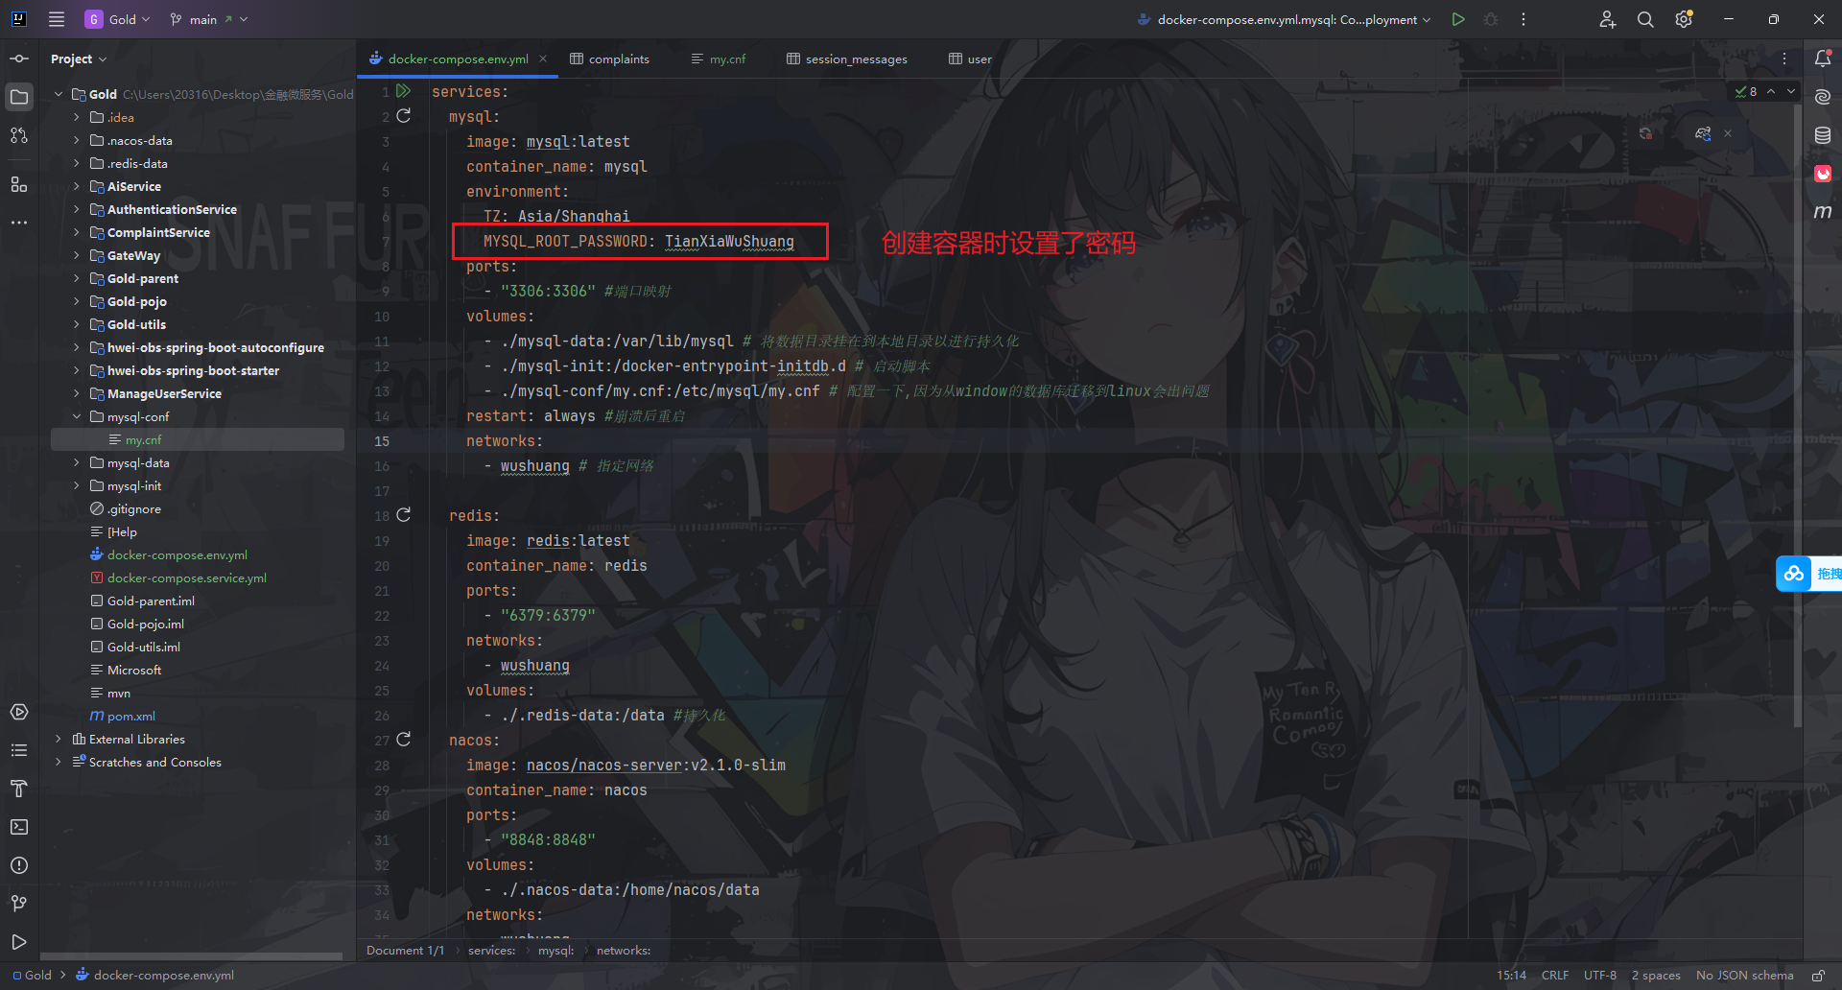Restart nacos service gutter icon
This screenshot has width=1842, height=990.
[404, 740]
